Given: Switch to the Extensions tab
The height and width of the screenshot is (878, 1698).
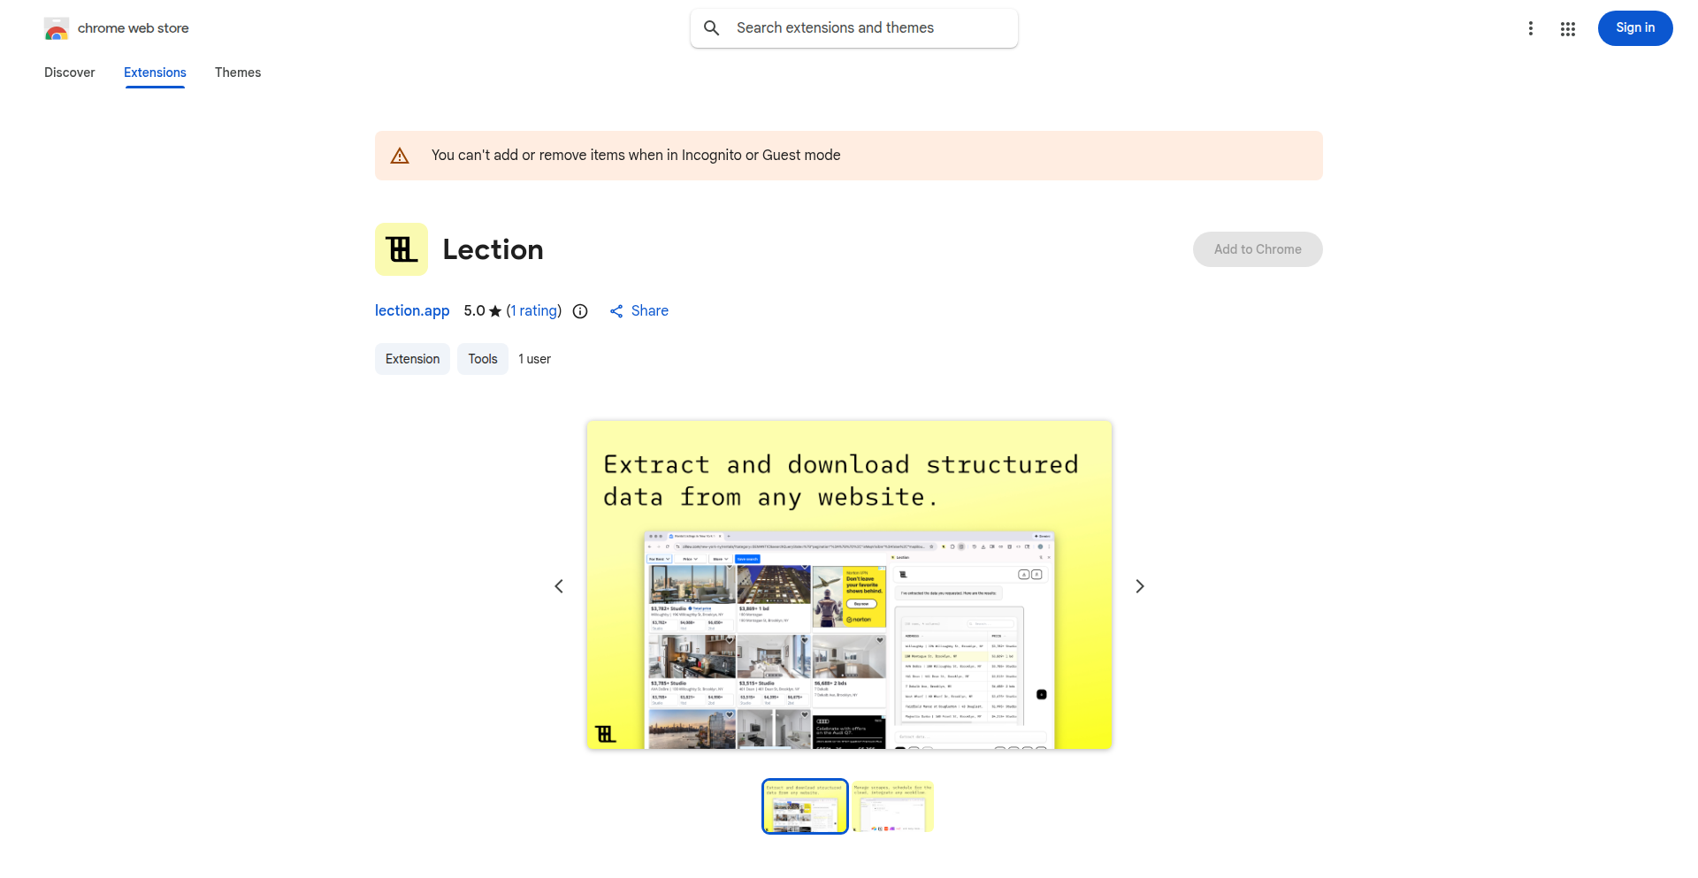Looking at the screenshot, I should (x=155, y=73).
